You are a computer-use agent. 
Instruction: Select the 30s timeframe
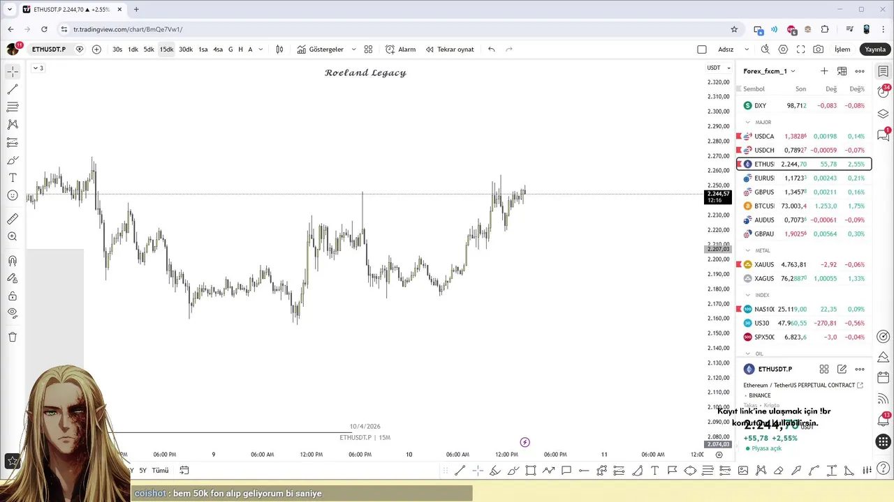[x=117, y=50]
